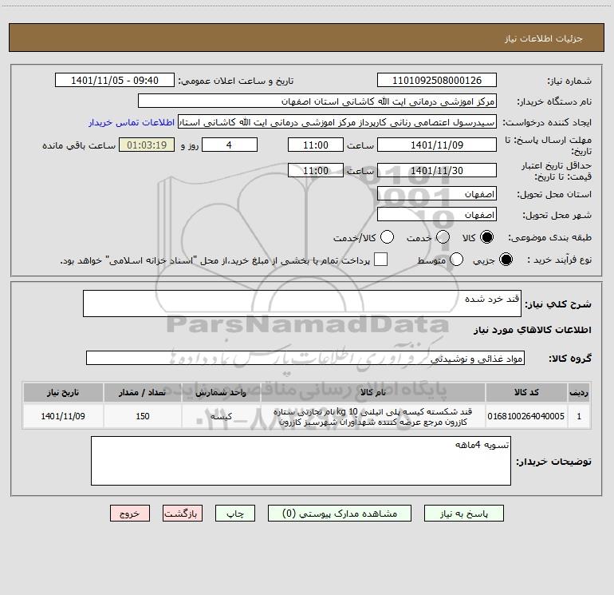
Task: Click the شرح کلی نیاز text box
Action: pos(302,303)
